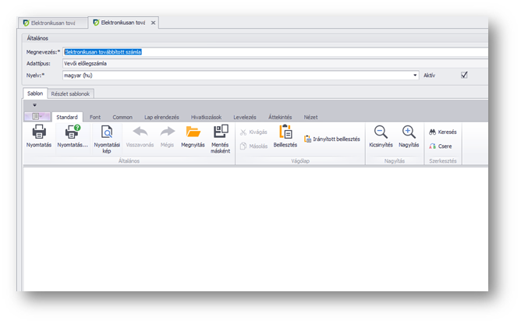This screenshot has height=324, width=521.
Task: Zoom out with Kicsinyítés
Action: pyautogui.click(x=380, y=133)
